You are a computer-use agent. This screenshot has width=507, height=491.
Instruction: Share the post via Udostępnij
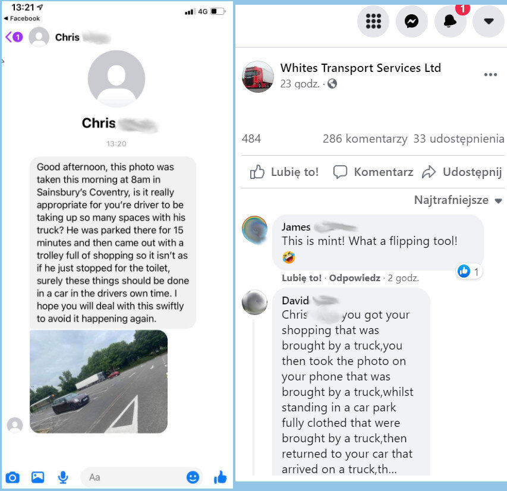[x=462, y=172]
